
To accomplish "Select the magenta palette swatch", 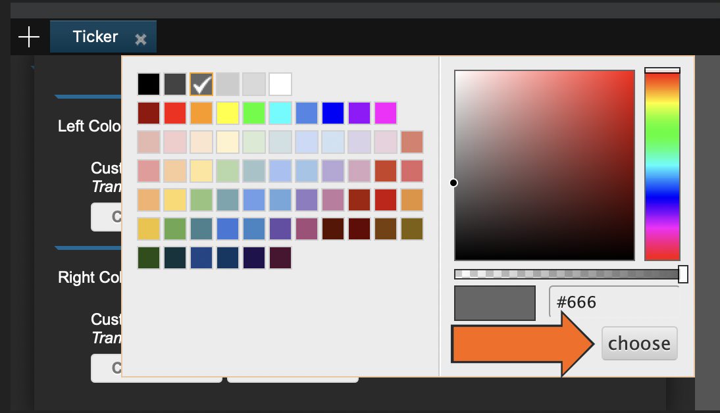I will click(x=386, y=113).
